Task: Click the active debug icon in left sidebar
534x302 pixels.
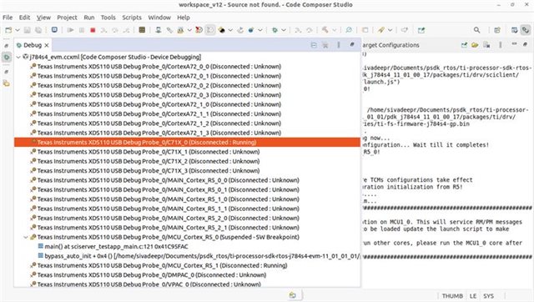Action: pos(7,57)
